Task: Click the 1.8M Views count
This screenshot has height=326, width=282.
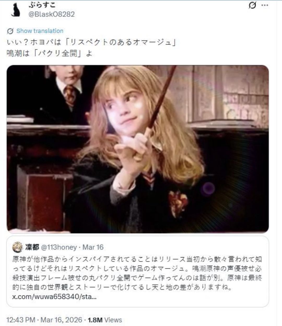Action: 105,320
